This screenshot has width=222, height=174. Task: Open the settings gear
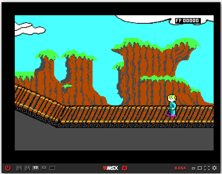pos(215,168)
